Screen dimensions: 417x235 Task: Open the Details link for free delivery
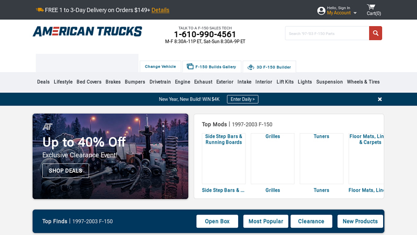(161, 10)
